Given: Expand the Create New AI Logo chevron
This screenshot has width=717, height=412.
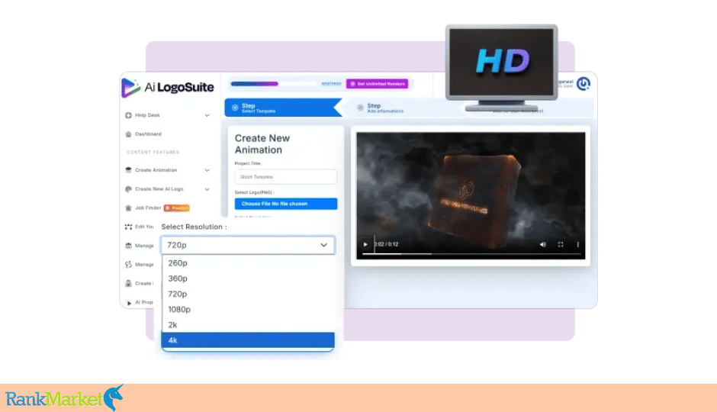Looking at the screenshot, I should [x=207, y=189].
